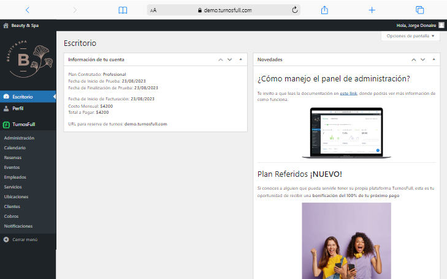Image resolution: width=447 pixels, height=279 pixels.
Task: Click the demo.turnosfull.com booking URL
Action: (x=146, y=124)
